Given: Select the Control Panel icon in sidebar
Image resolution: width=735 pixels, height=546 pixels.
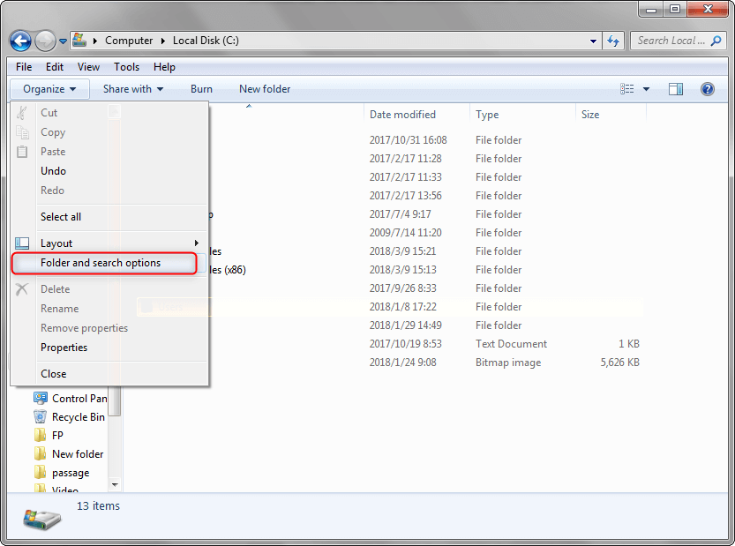Looking at the screenshot, I should point(41,399).
